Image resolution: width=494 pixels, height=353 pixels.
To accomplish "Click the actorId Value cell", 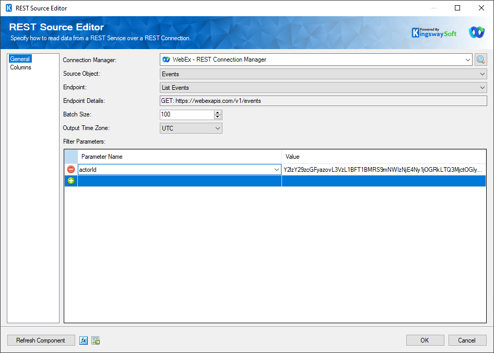I will 383,170.
